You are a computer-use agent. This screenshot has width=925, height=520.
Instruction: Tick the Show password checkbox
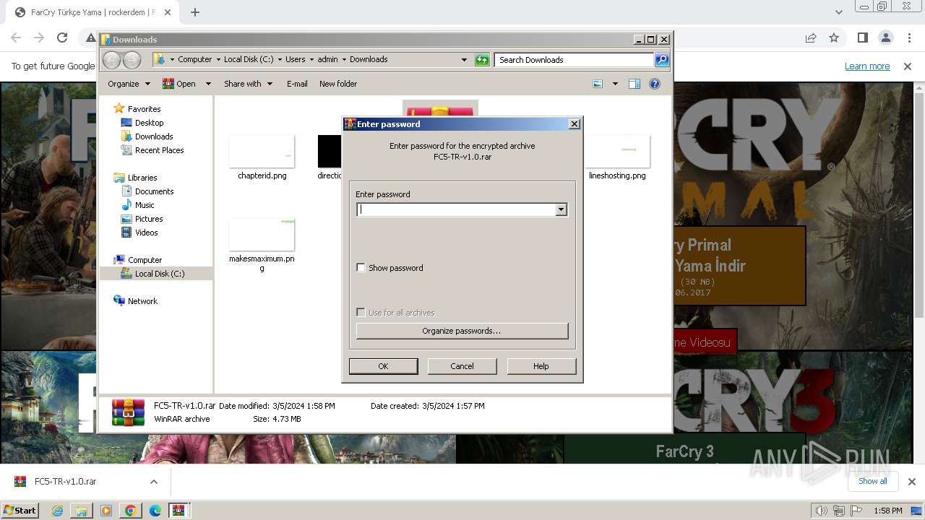361,268
